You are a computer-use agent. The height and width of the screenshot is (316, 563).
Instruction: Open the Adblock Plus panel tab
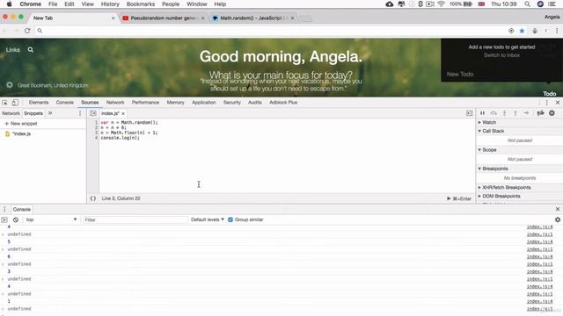coord(283,103)
